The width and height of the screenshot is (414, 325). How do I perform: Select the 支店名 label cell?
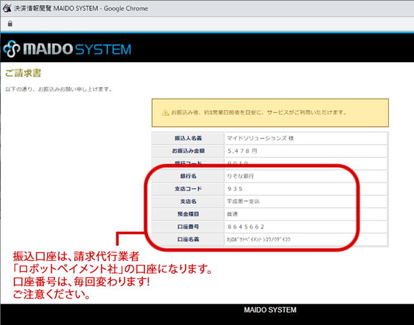pyautogui.click(x=188, y=201)
